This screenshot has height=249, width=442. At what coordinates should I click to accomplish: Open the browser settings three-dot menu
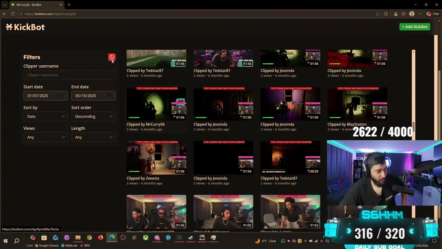click(420, 14)
